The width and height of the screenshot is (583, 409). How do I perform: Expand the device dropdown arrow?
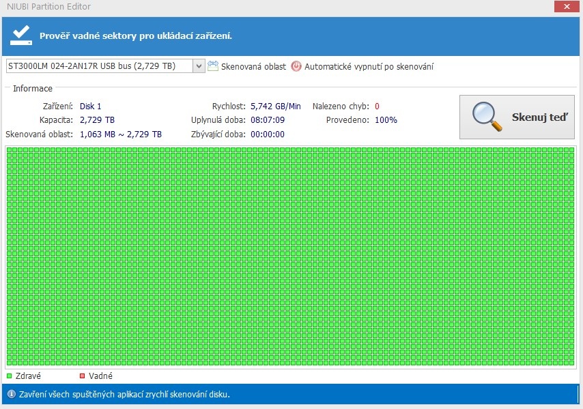[x=199, y=66]
